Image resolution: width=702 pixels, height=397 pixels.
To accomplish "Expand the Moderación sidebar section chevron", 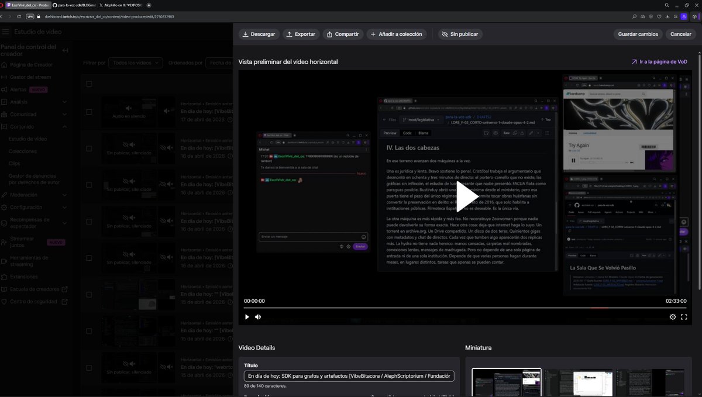I will pos(64,195).
